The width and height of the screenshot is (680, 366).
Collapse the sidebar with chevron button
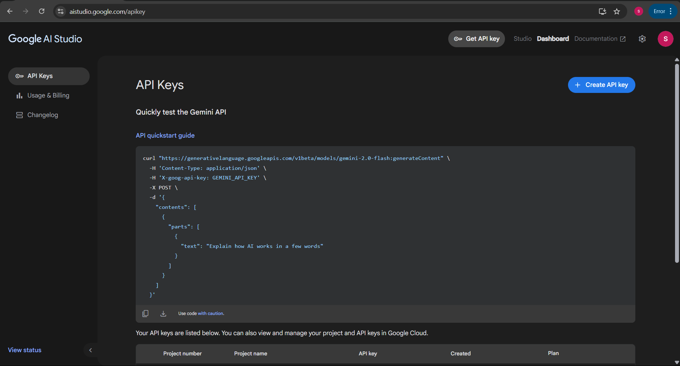tap(90, 350)
